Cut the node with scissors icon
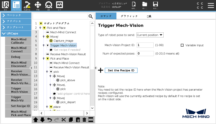The image size is (216, 124). click(63, 120)
